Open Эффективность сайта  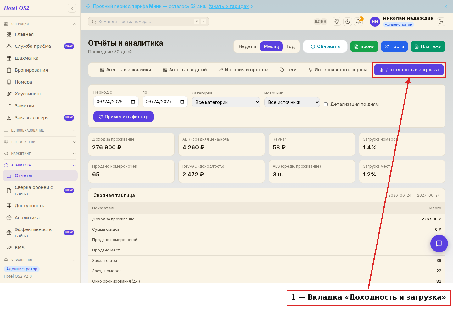[40, 233]
